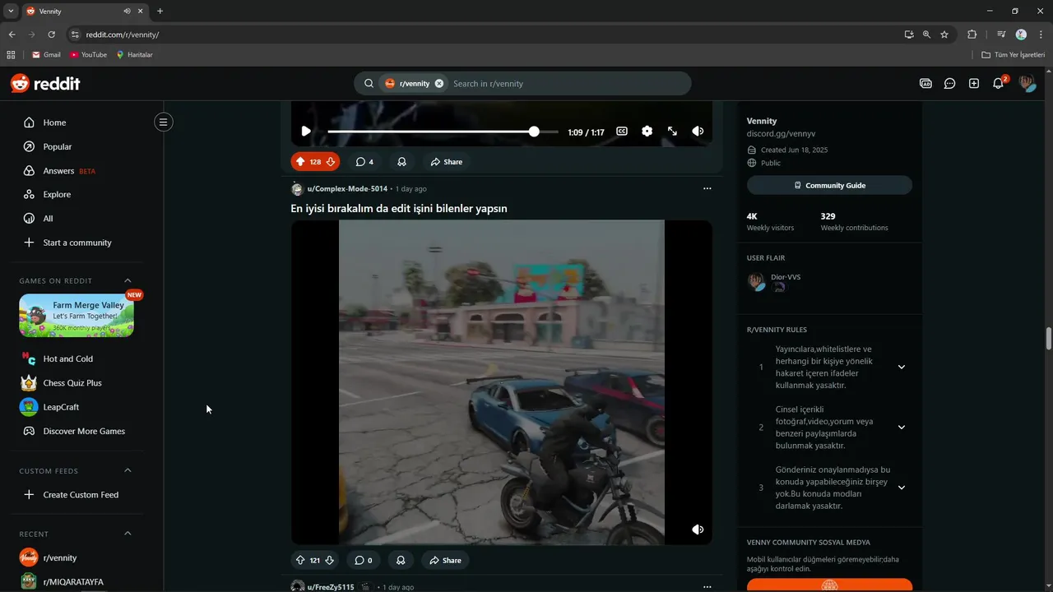Viewport: 1053px width, 592px height.
Task: Click the search magnifier icon
Action: (x=369, y=83)
